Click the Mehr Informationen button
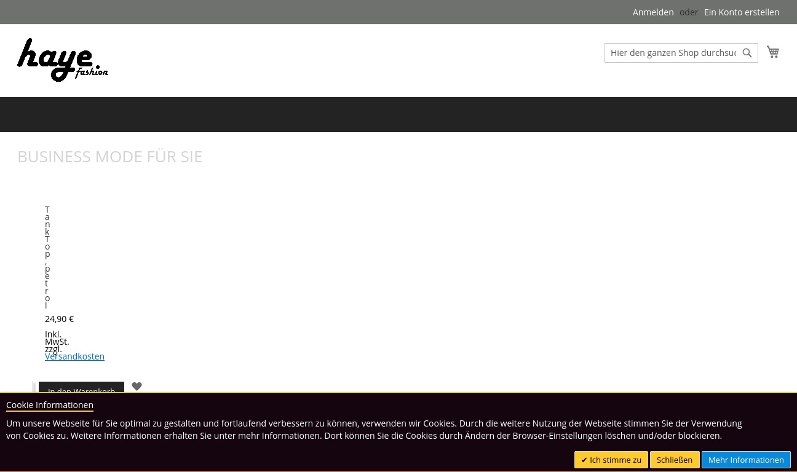The image size is (797, 472). click(x=745, y=460)
